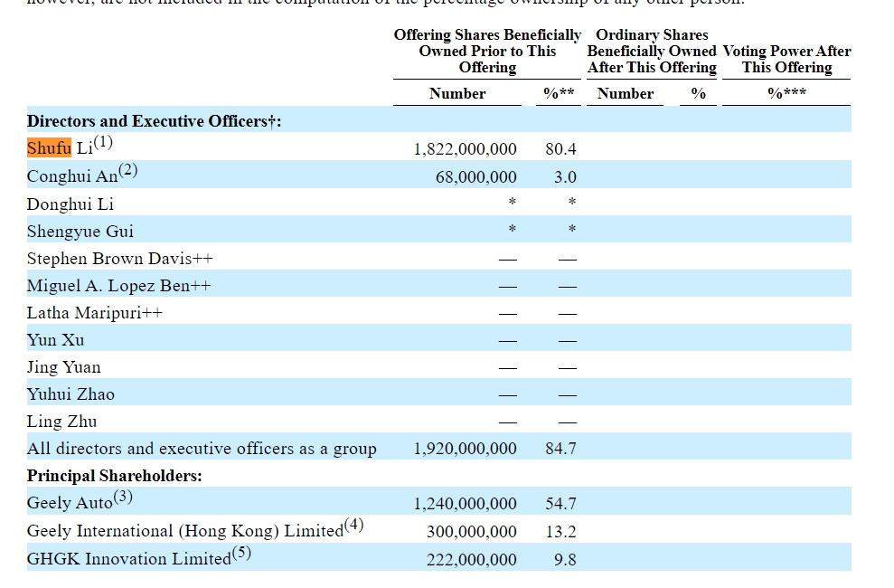Screen dimensions: 894x588
Task: Click the 300,000,000 share count
Action: [472, 532]
